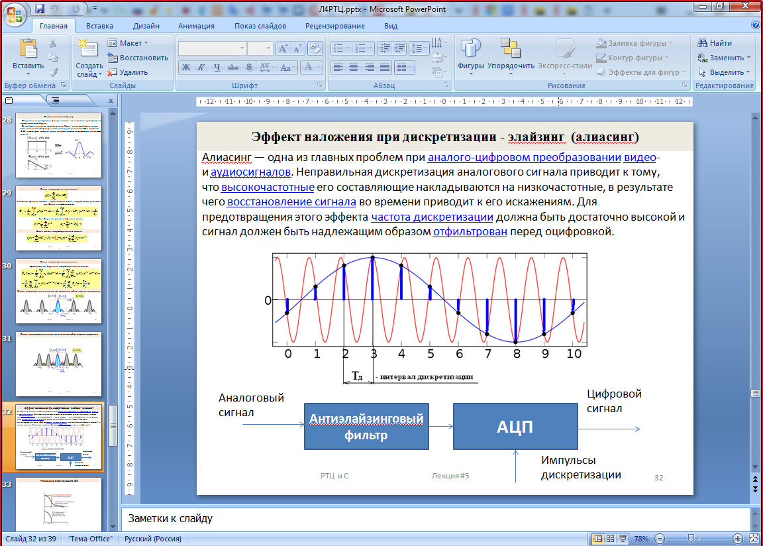This screenshot has width=763, height=546.
Task: Open the Показ слайдов tab
Action: click(260, 26)
